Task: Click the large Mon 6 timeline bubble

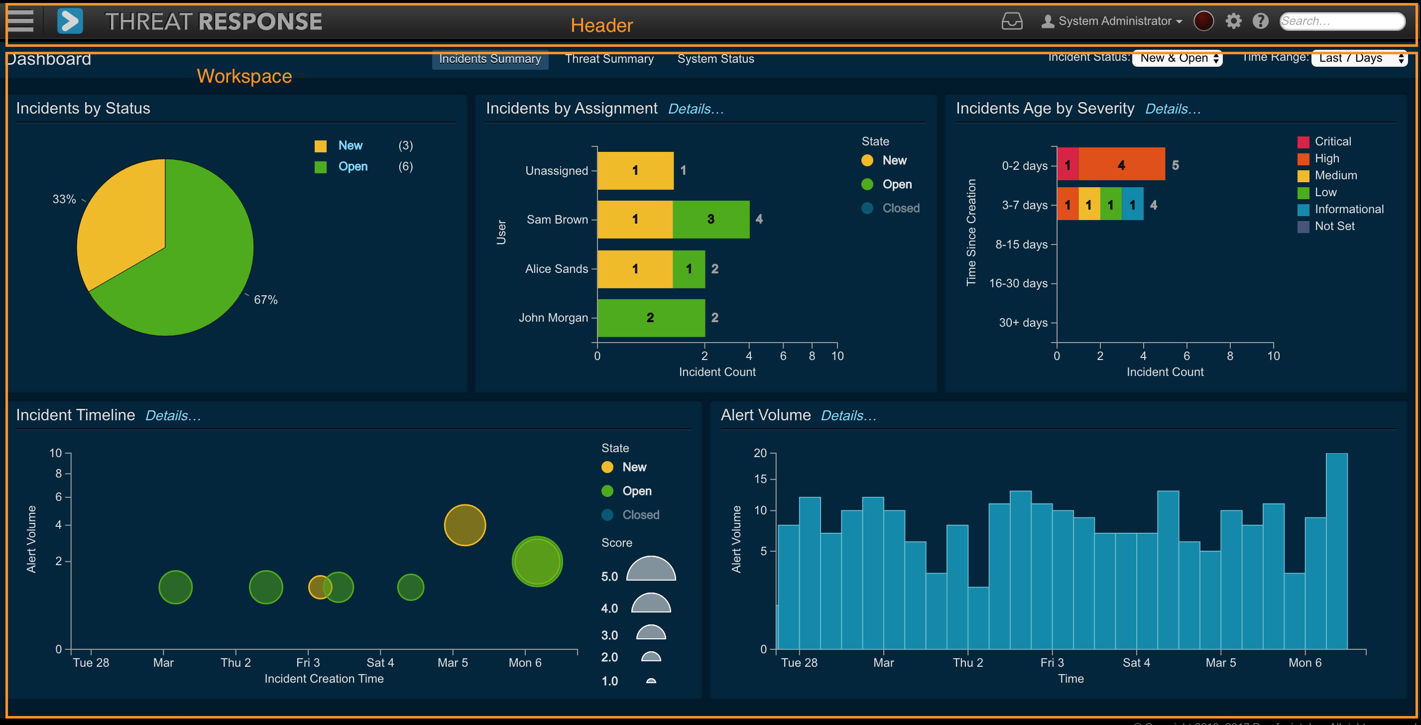Action: coord(537,561)
